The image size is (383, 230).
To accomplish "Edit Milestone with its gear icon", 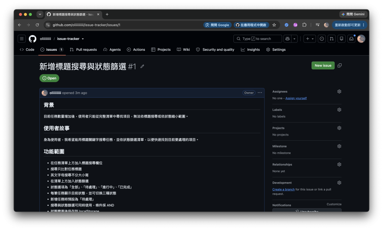I will click(x=339, y=146).
